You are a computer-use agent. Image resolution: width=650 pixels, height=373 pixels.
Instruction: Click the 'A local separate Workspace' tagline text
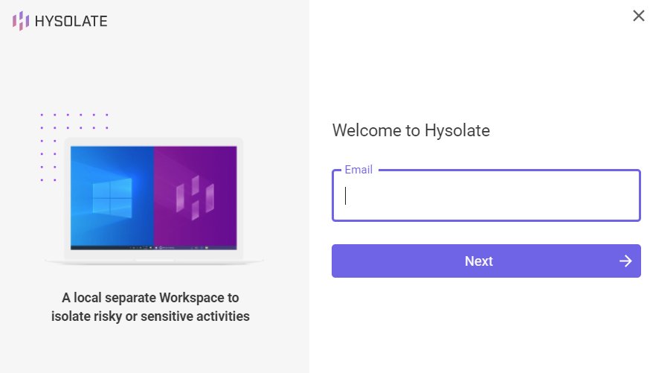[x=150, y=307]
